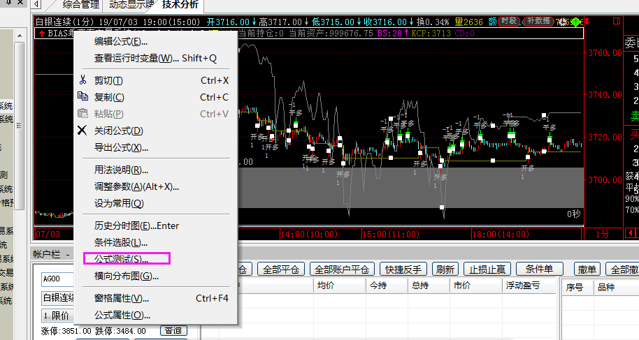
Task: Click the 帐户栏 panel title
Action: pyautogui.click(x=46, y=255)
